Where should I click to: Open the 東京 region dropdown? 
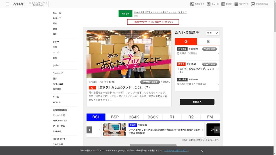212,33
